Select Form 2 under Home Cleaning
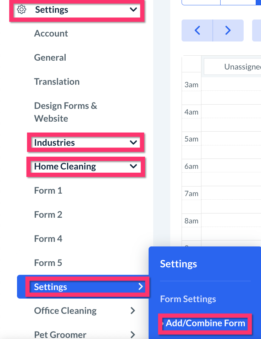 tap(48, 215)
